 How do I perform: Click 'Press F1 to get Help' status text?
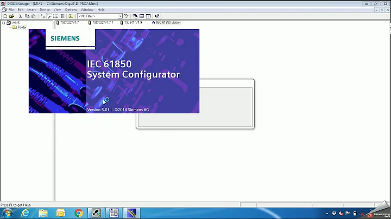[x=16, y=205]
